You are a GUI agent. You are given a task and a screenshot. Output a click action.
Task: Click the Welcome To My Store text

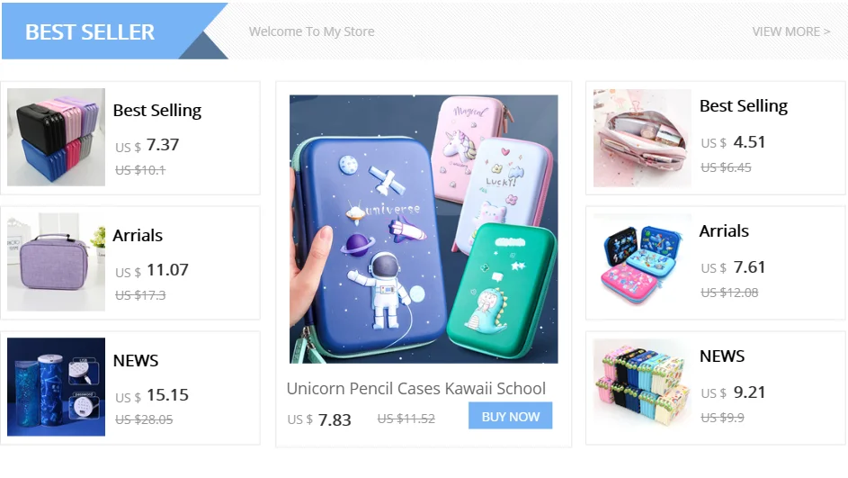pyautogui.click(x=311, y=32)
